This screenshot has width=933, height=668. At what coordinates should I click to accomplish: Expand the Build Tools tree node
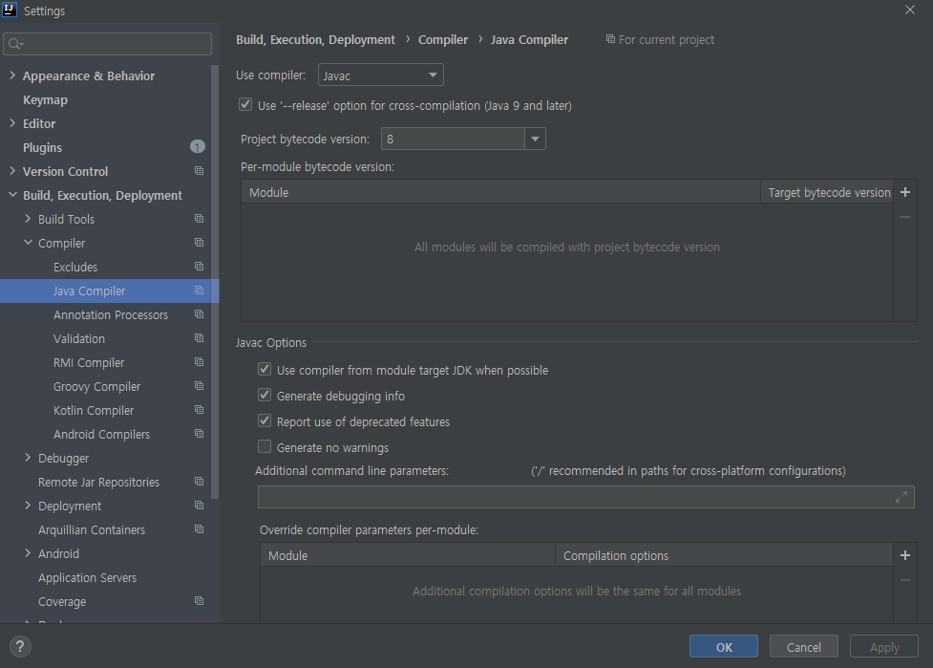pos(28,219)
